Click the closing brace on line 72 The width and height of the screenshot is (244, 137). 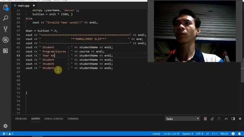tap(26, 93)
